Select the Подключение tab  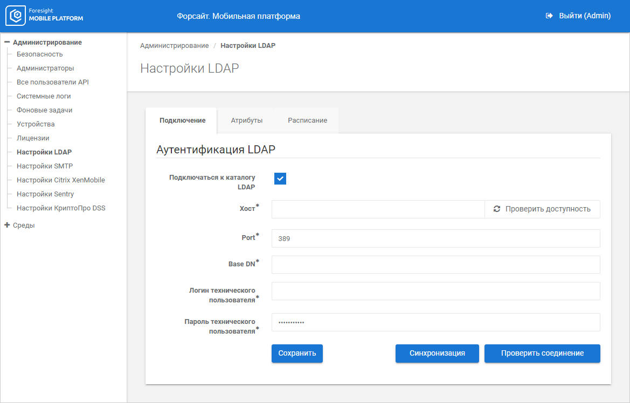click(x=182, y=121)
